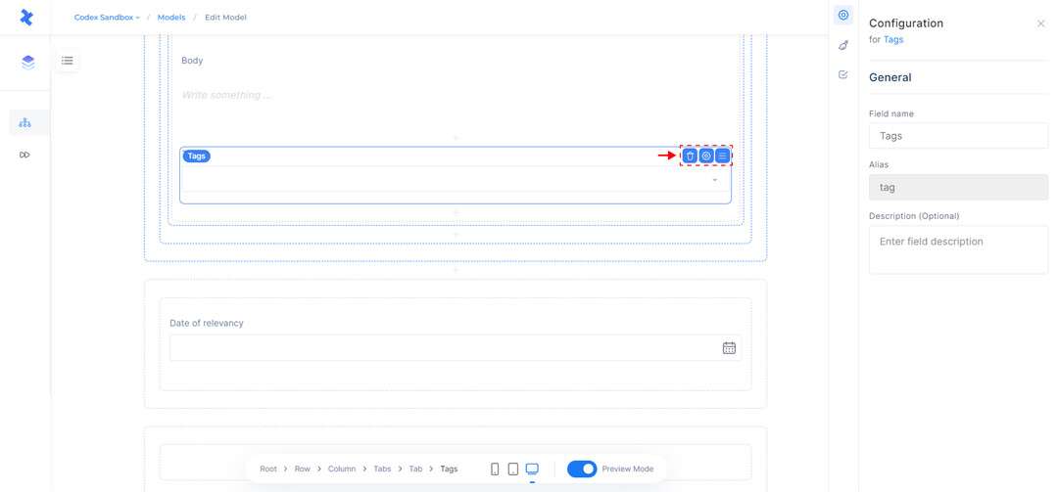Open the Codex Sandbox project dropdown
Image resolution: width=1058 pixels, height=492 pixels.
108,18
